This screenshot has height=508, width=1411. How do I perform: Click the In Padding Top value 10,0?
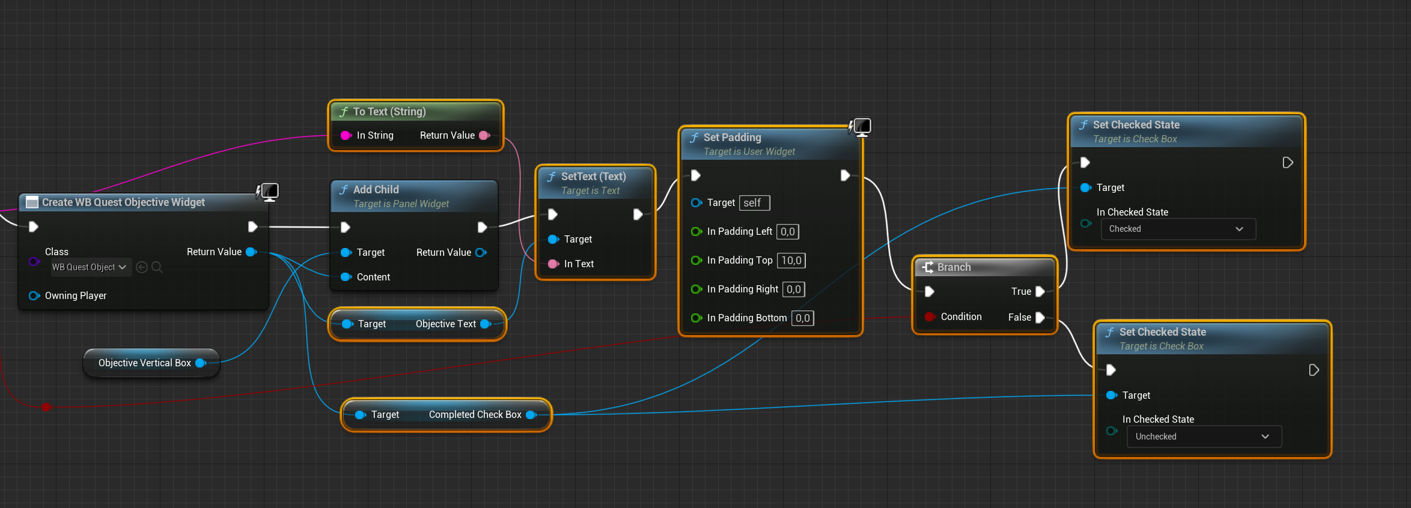[x=791, y=261]
